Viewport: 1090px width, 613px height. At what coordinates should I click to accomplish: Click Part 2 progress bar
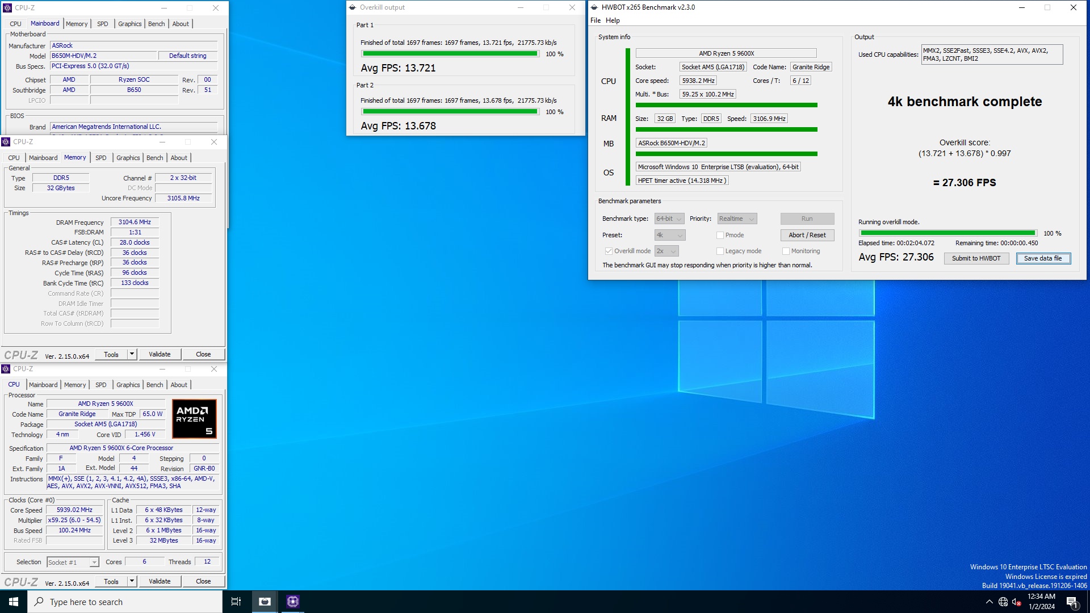450,112
